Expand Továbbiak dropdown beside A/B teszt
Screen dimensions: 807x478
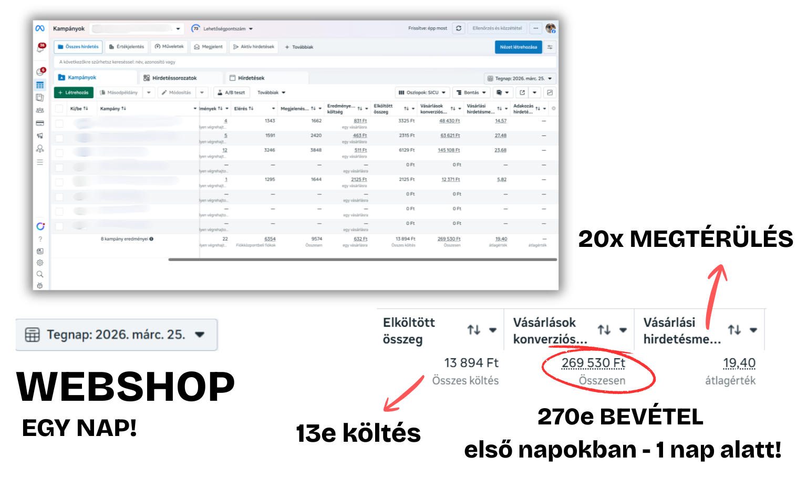272,92
